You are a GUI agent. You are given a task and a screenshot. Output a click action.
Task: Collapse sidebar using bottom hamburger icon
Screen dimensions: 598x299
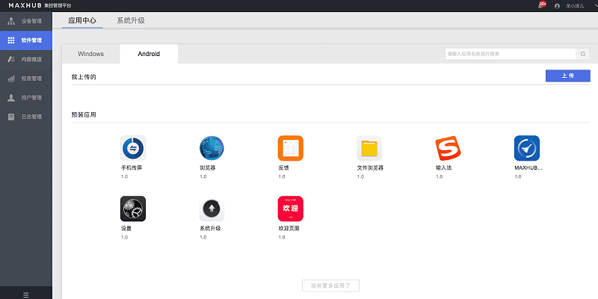coord(26,295)
